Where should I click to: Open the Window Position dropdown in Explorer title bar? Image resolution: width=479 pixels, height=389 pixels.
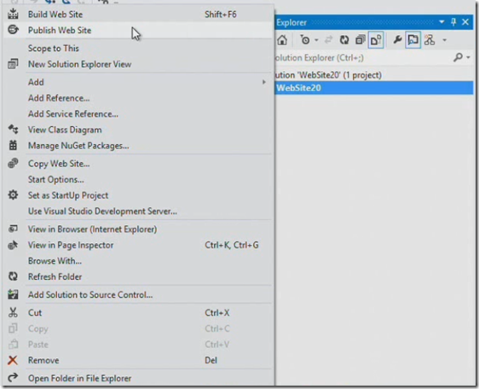coord(441,22)
